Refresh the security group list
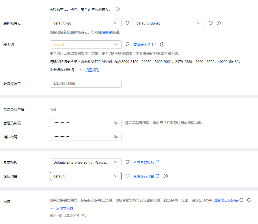The image size is (258, 224). pyautogui.click(x=127, y=44)
